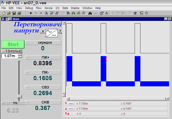
Task: Click the Copy toolbar icon
Action: (x=118, y=13)
